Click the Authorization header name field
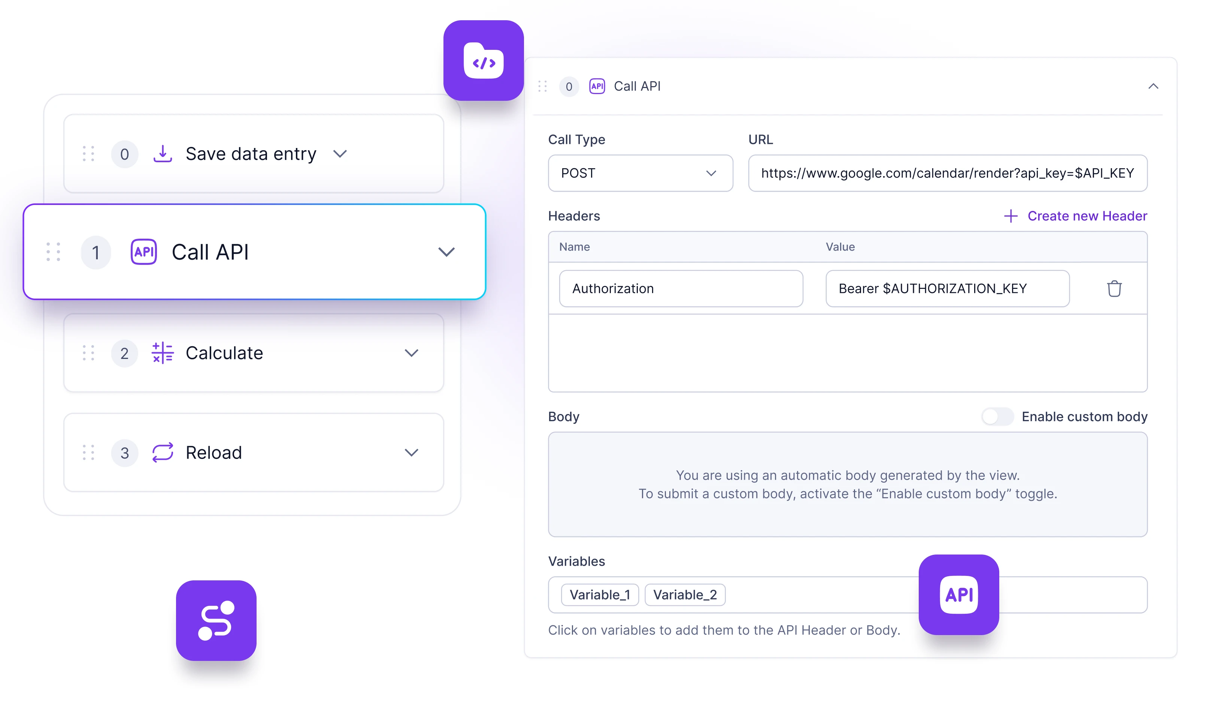The image size is (1212, 716). tap(681, 288)
